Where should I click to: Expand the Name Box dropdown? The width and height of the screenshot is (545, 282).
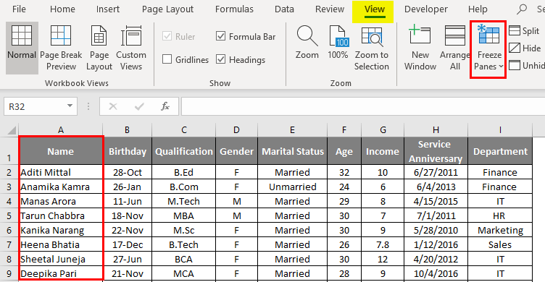[x=70, y=106]
